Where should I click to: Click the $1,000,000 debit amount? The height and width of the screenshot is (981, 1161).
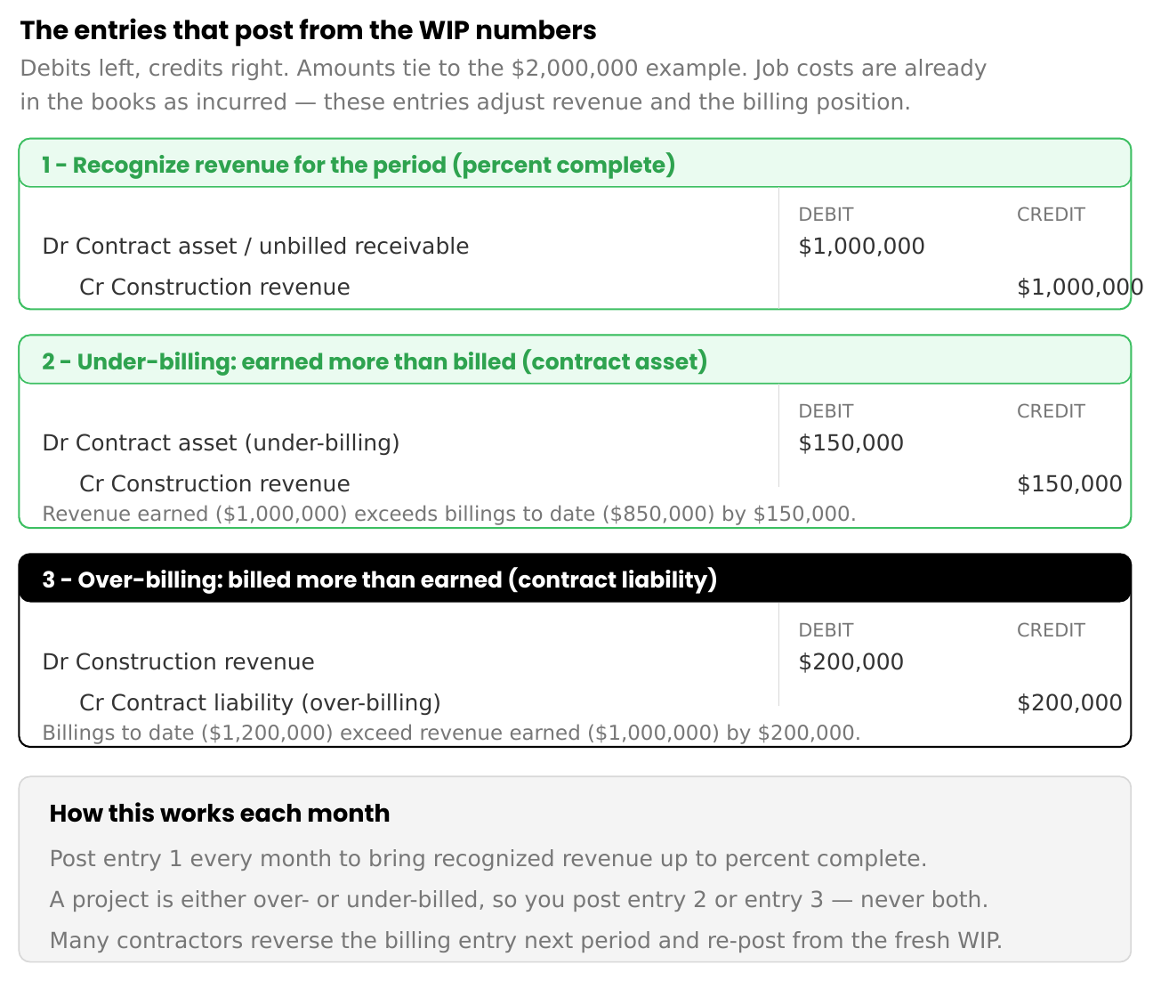coord(861,247)
